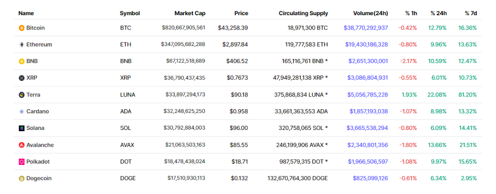Click the Cardano icon
This screenshot has height=194, width=496.
click(22, 112)
